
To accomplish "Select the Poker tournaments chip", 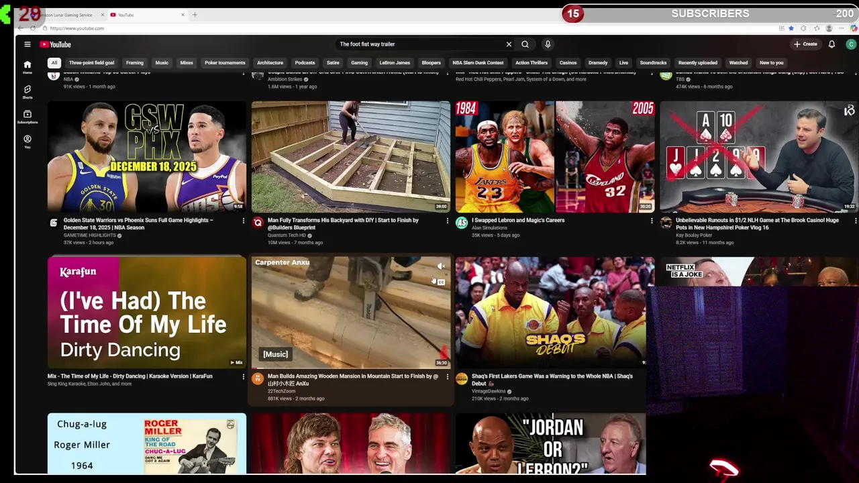I will (x=225, y=63).
